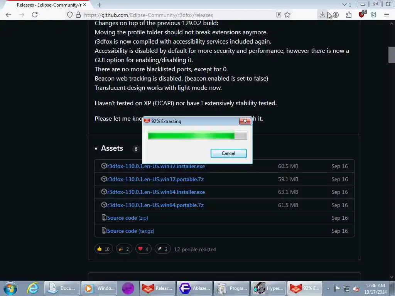Viewport: 395px width, 296px height.
Task: Click the vertical page scrollbar thumb
Action: click(x=391, y=55)
